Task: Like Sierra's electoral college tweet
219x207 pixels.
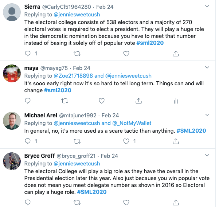Action: click(126, 54)
